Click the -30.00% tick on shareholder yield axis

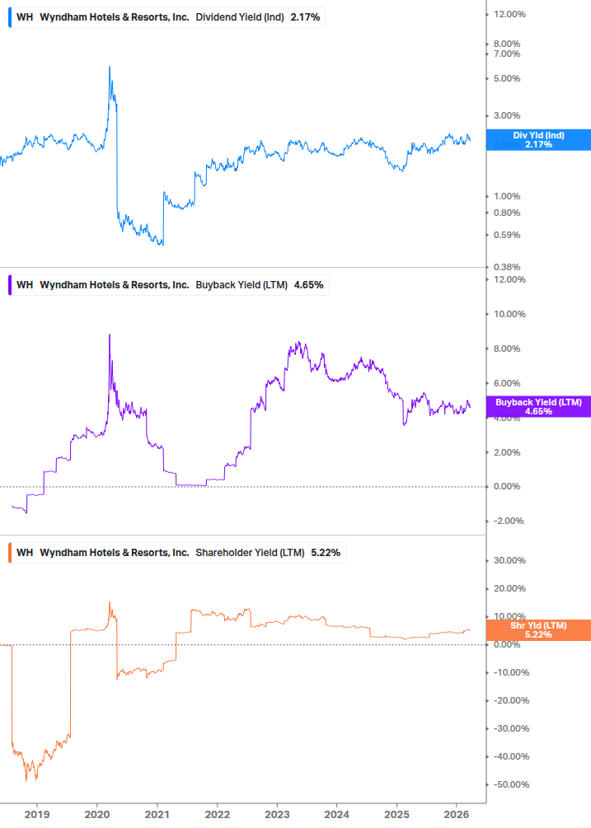tap(511, 729)
